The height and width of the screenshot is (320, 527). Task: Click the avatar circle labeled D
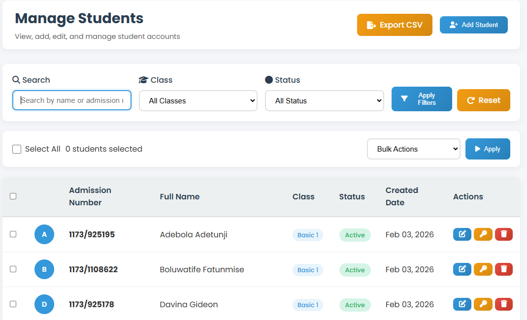coord(44,304)
